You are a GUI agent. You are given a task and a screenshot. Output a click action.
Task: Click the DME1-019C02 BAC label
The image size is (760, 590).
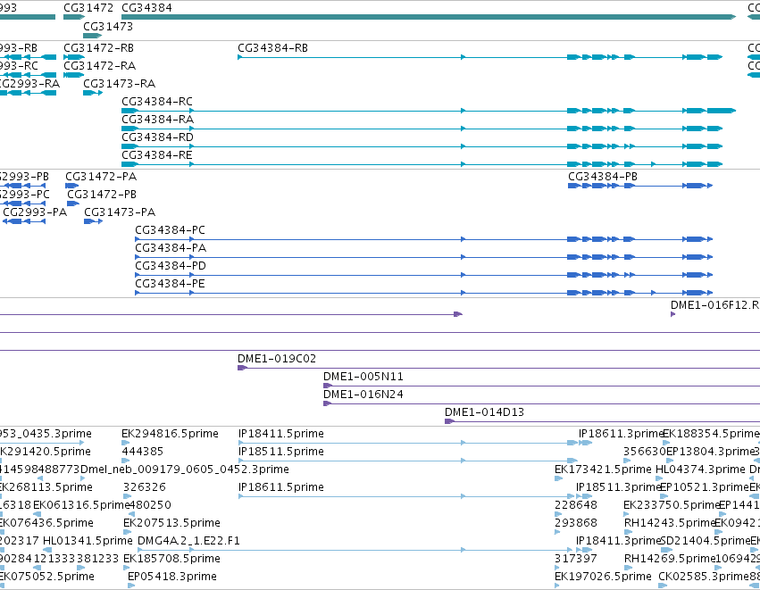(276, 359)
